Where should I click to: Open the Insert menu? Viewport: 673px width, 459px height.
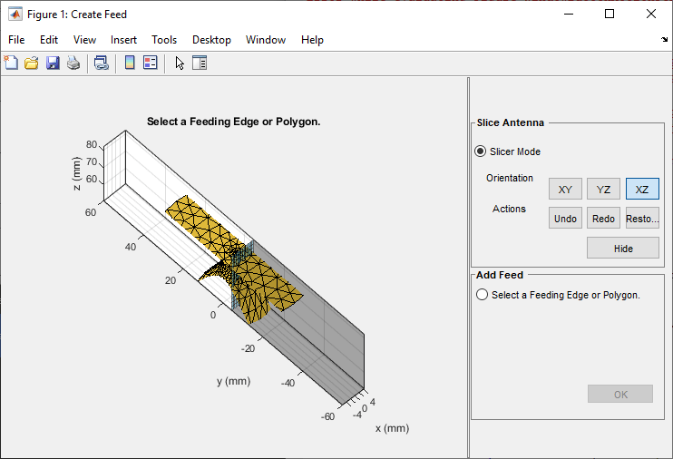point(123,40)
